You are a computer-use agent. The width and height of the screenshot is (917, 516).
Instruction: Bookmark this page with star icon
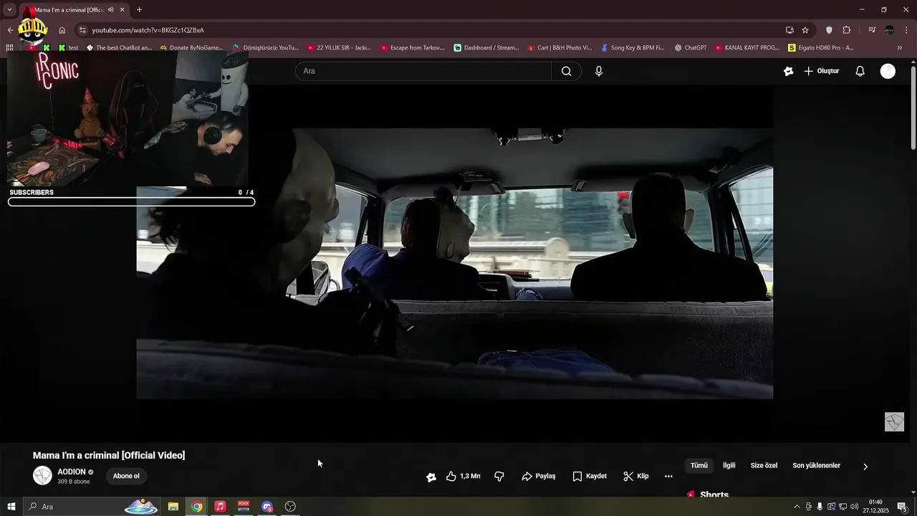805,30
